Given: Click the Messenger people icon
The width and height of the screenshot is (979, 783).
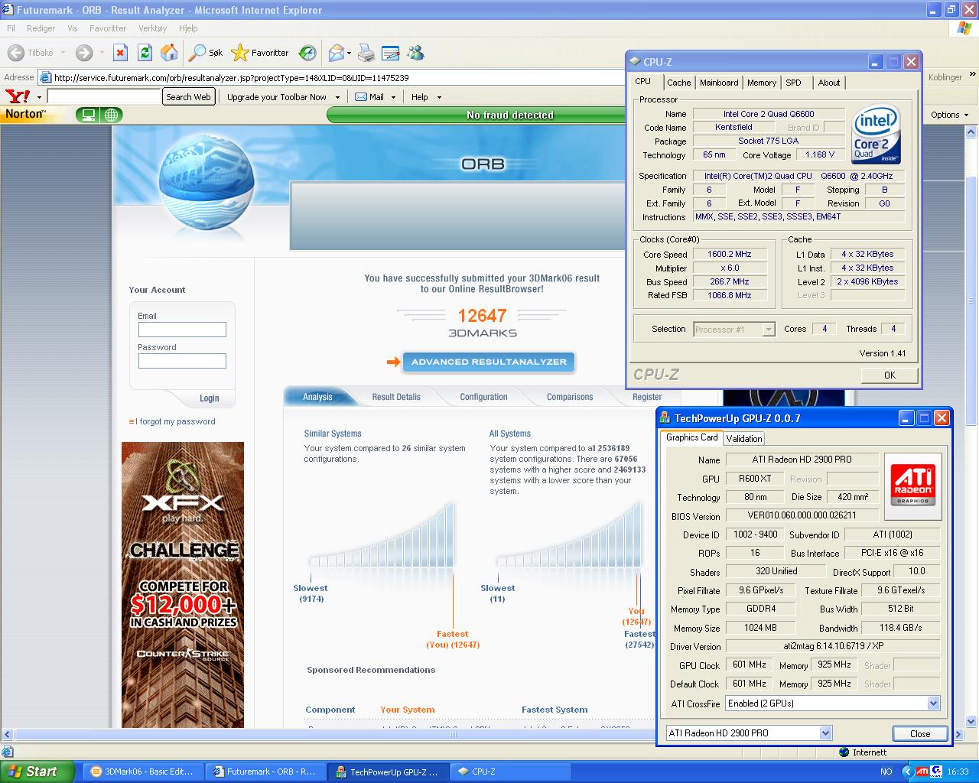Looking at the screenshot, I should click(x=415, y=53).
